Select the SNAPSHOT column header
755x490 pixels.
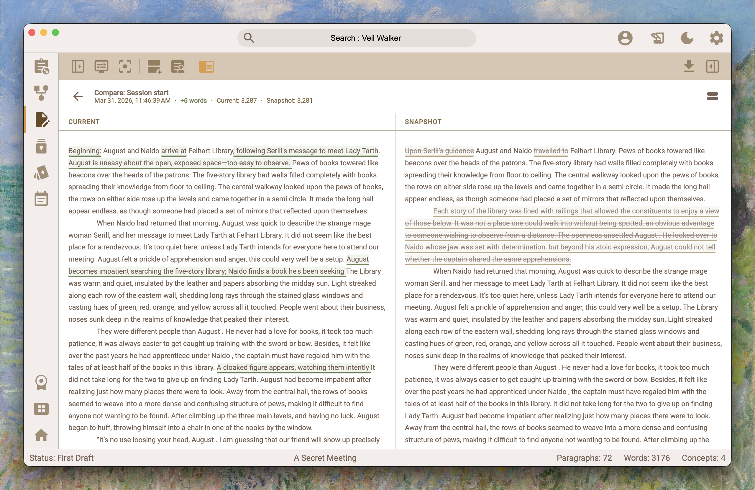(423, 122)
